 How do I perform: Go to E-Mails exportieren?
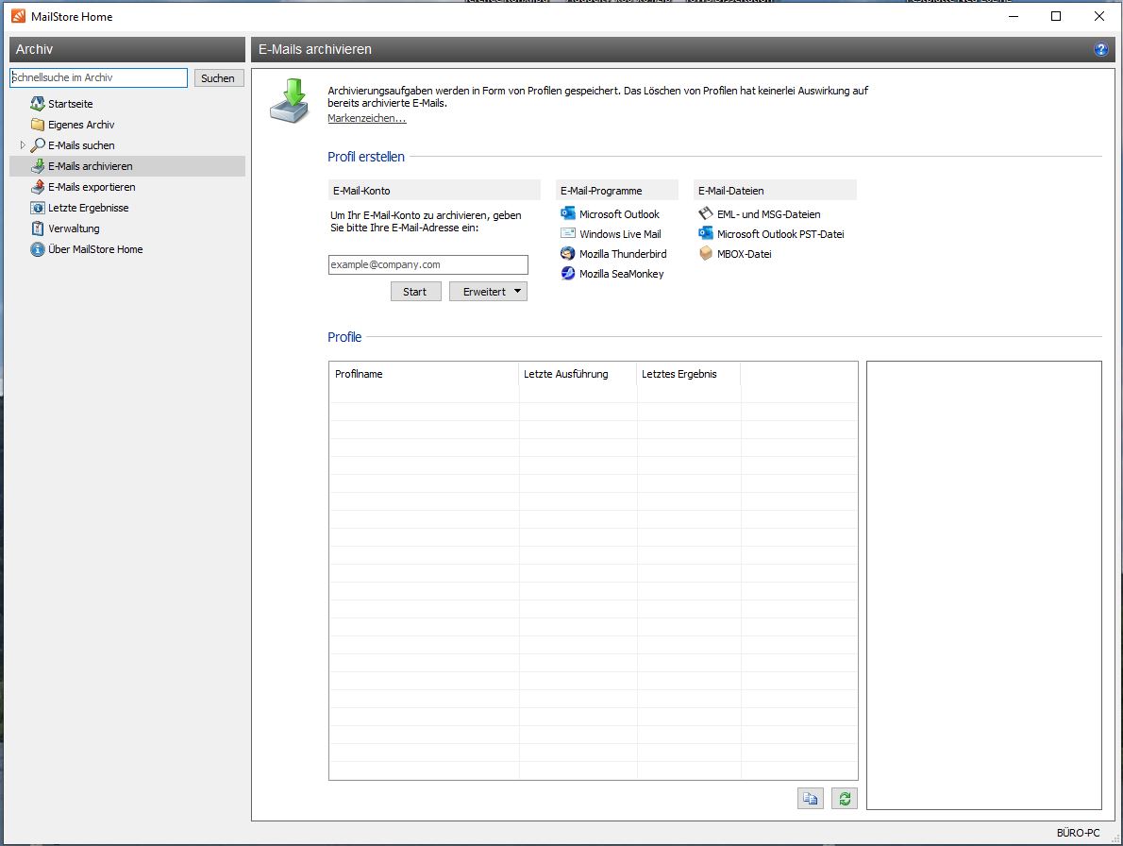pos(92,187)
